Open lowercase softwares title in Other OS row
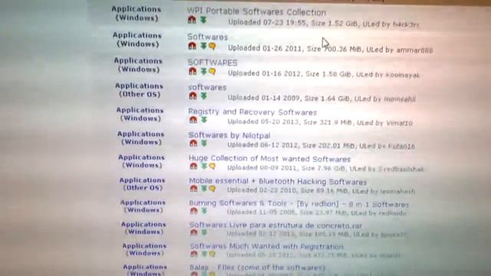This screenshot has height=276, width=491. pyautogui.click(x=207, y=87)
